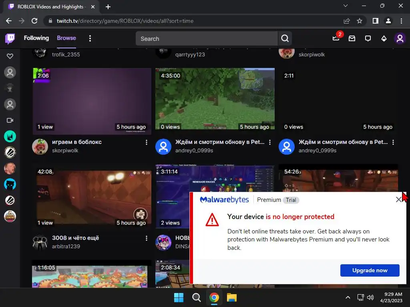The height and width of the screenshot is (307, 410).
Task: Open a new Chrome tab
Action: (x=108, y=7)
